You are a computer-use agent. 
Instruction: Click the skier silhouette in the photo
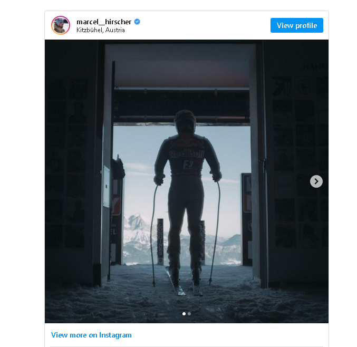point(187,200)
